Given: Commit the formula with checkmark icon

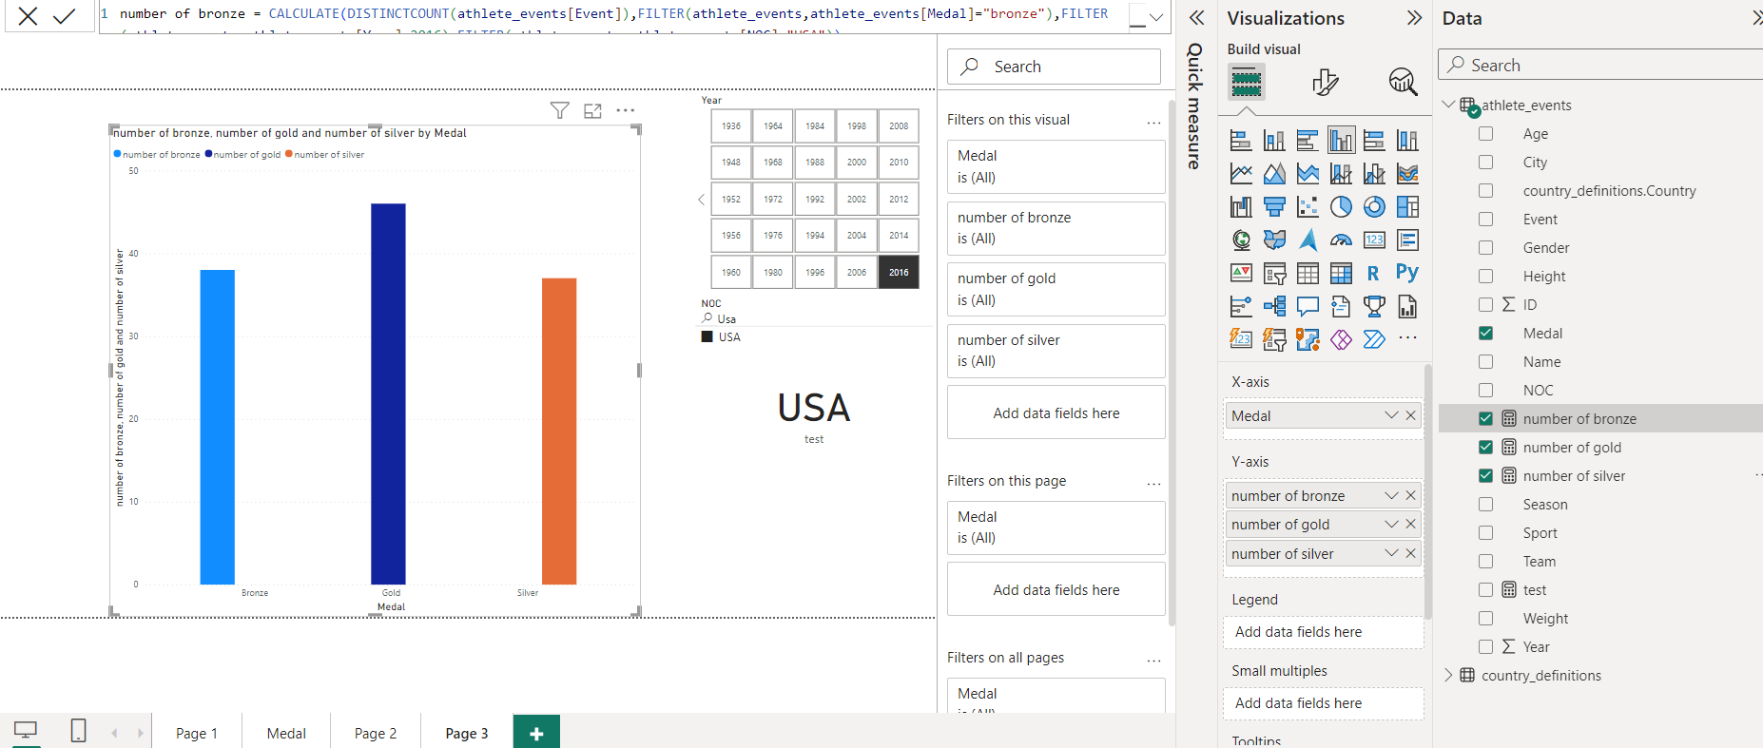Looking at the screenshot, I should coord(65,15).
